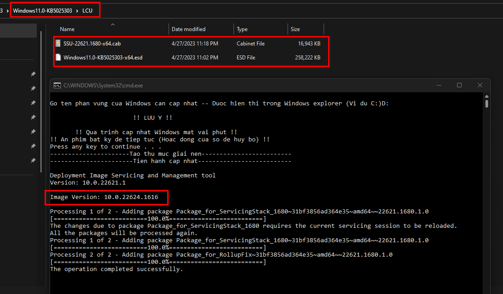Click the 16,943 KB size cell
This screenshot has width=503, height=294.
pos(309,44)
